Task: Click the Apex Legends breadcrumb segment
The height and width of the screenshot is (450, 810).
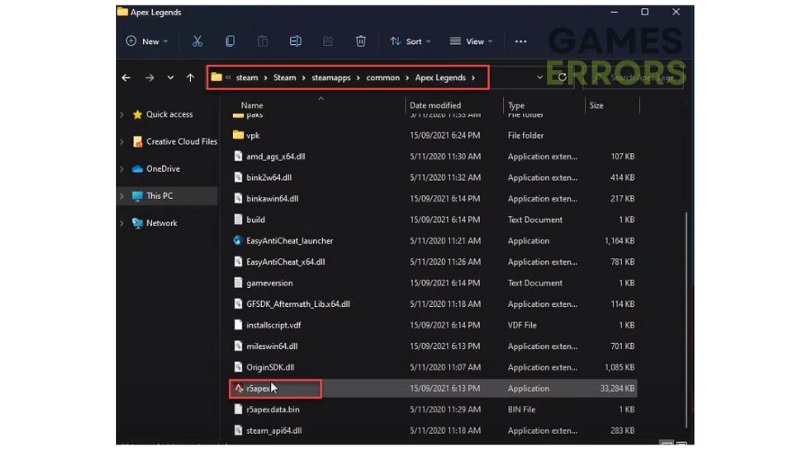Action: pos(440,77)
